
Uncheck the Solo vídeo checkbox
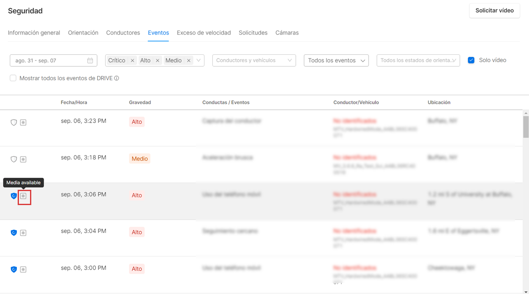point(471,60)
